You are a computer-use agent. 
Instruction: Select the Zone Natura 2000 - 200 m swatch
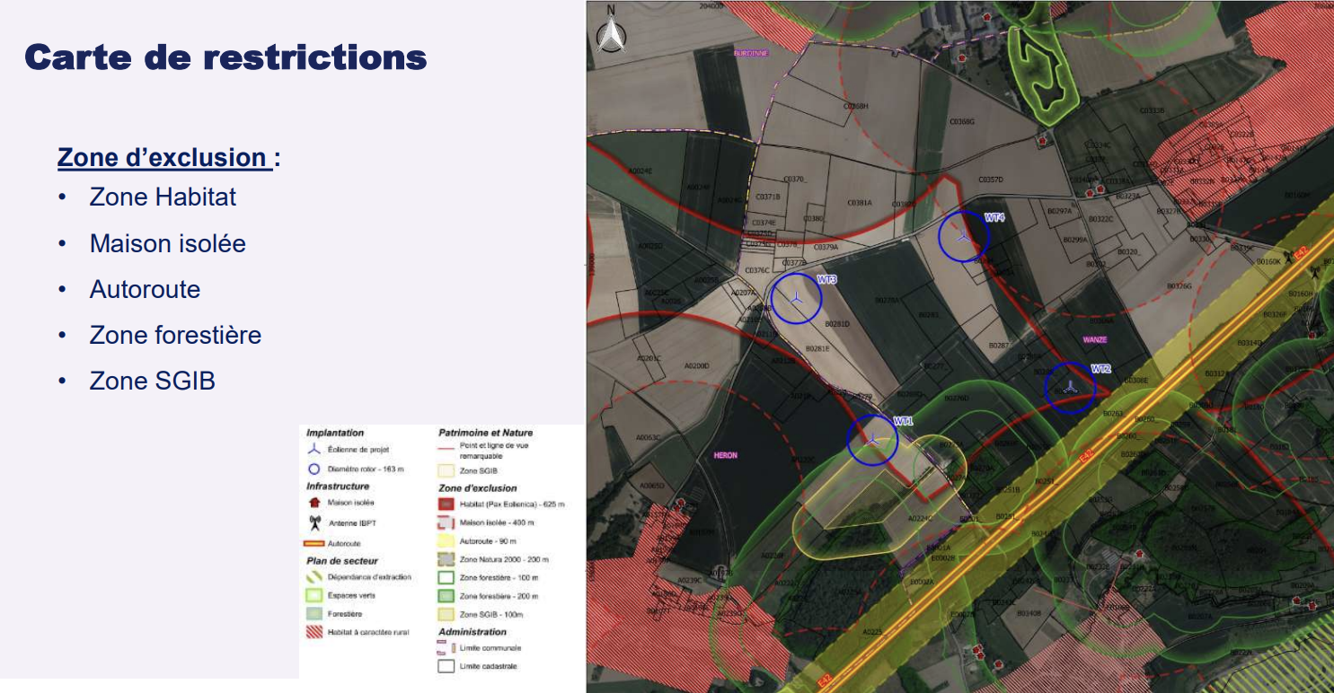444,557
